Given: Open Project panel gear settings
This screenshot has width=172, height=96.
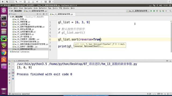Looking at the screenshot, I should point(44,14).
